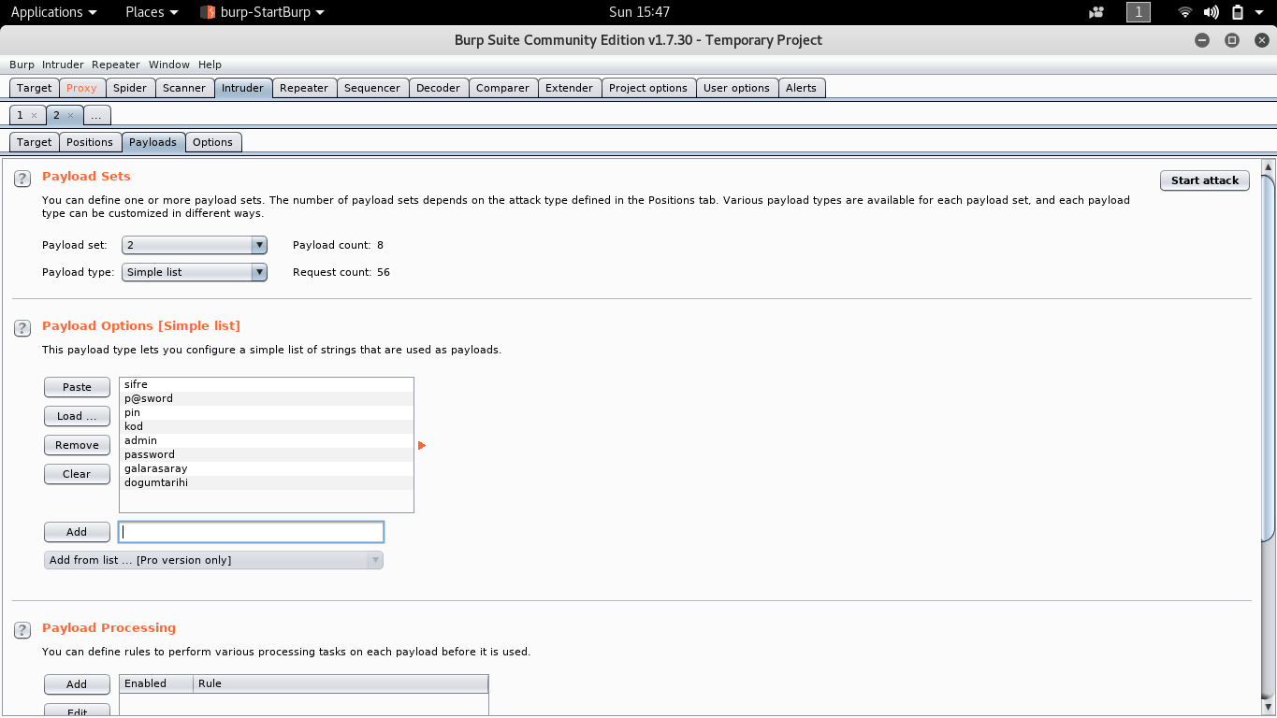Screen dimensions: 1277x718
Task: Open the Wi-Fi network indicator
Action: (1185, 12)
